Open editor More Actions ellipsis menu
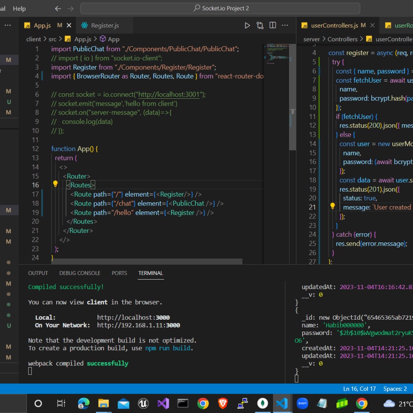413x413 pixels. pyautogui.click(x=285, y=25)
